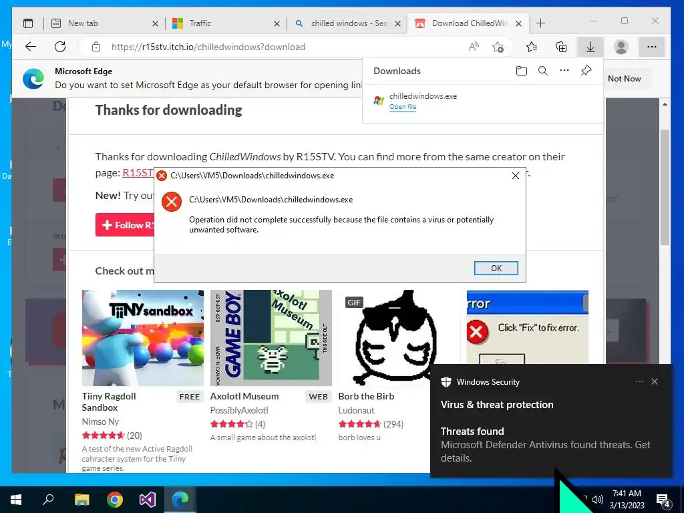Open the Favorites list icon
The height and width of the screenshot is (513, 684).
pyautogui.click(x=531, y=47)
